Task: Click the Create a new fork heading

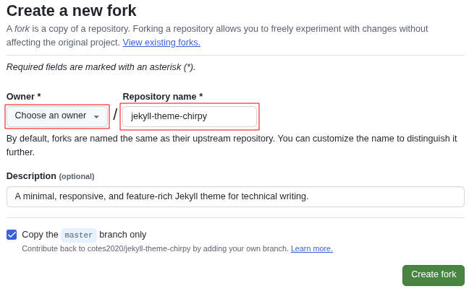Action: pos(71,11)
